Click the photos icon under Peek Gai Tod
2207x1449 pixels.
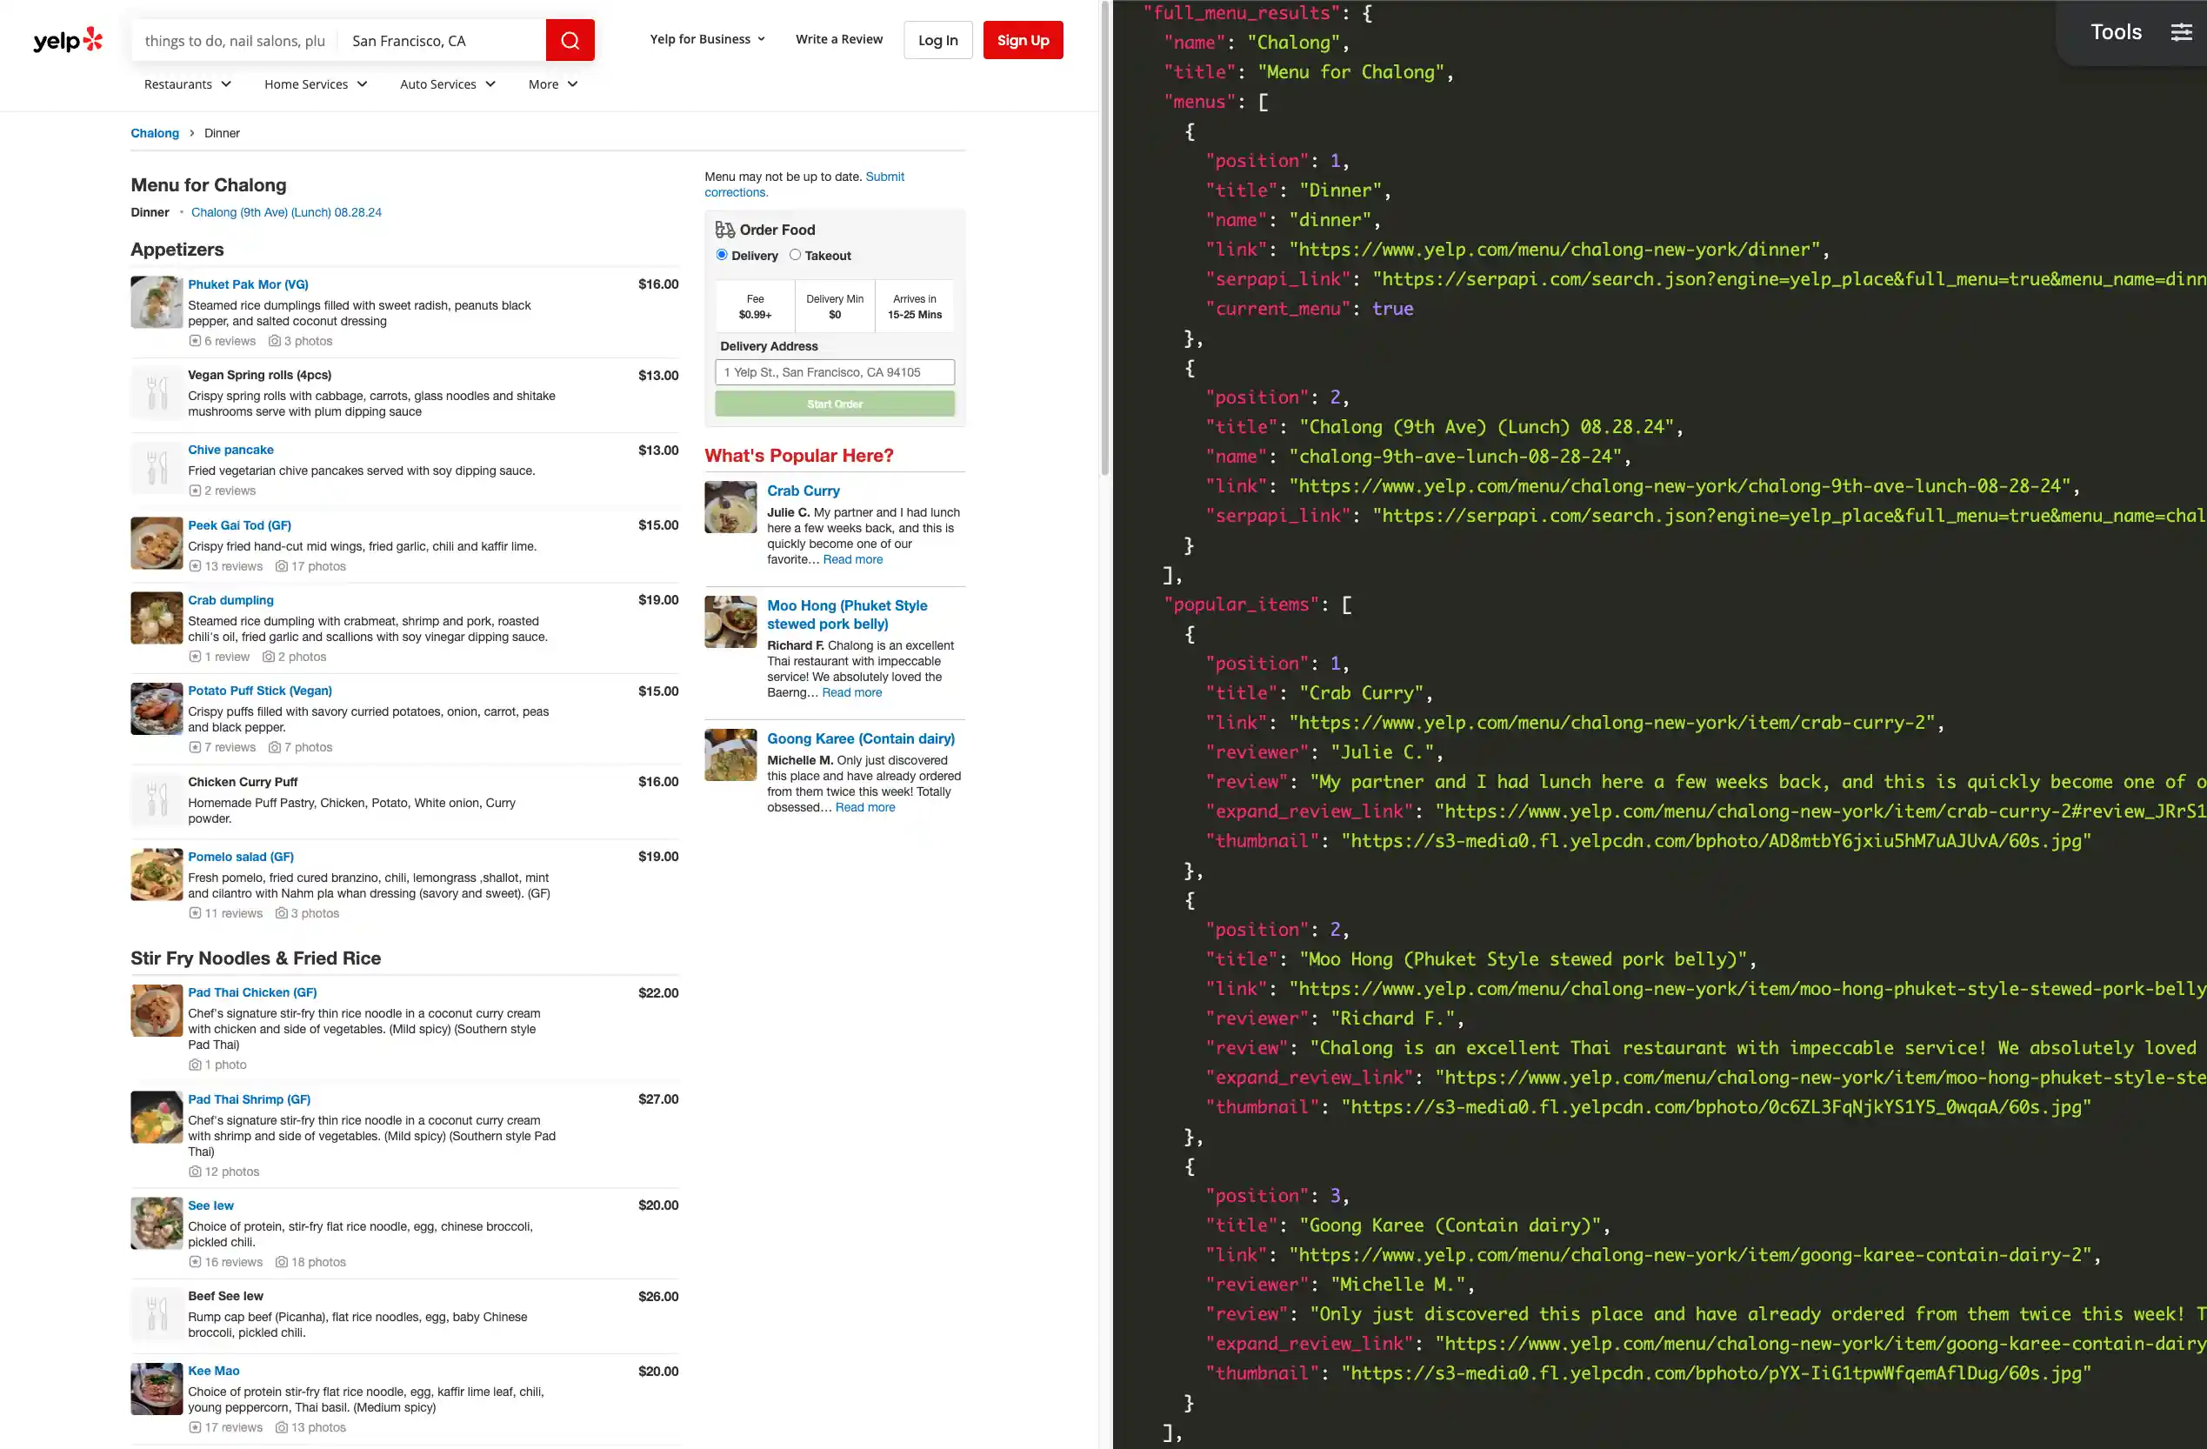pyautogui.click(x=281, y=566)
